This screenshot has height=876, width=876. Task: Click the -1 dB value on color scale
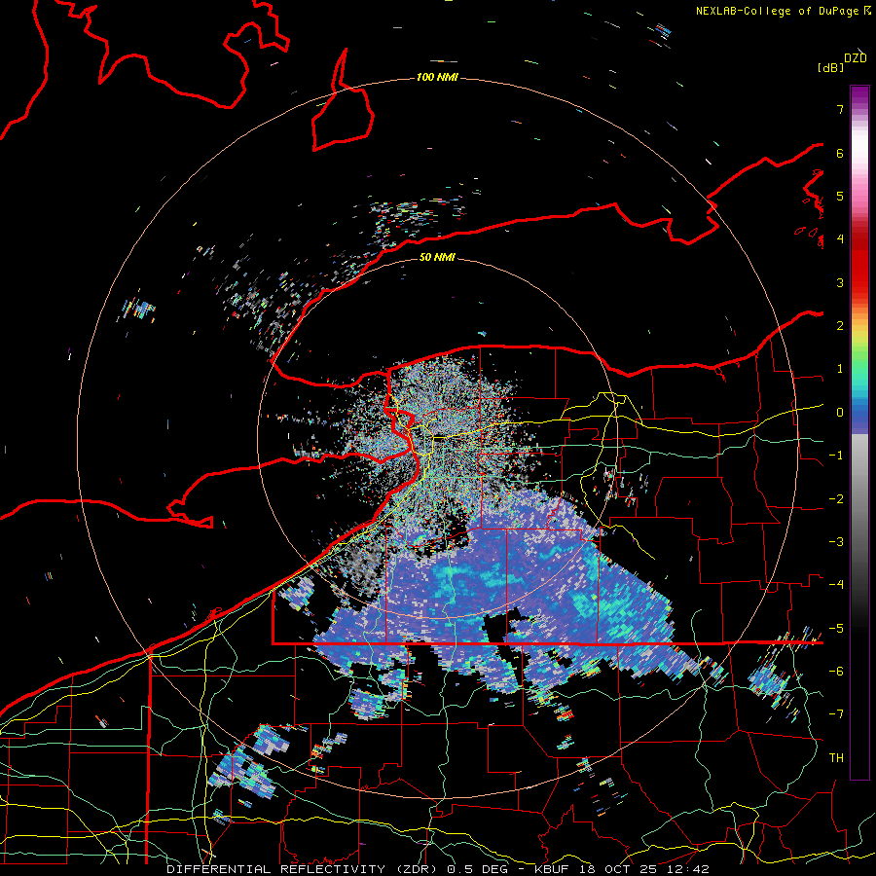836,456
